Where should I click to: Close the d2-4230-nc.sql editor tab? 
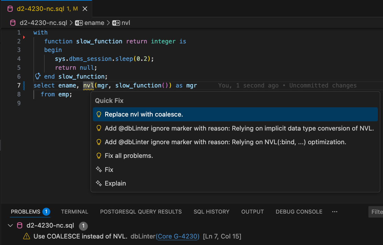85,9
